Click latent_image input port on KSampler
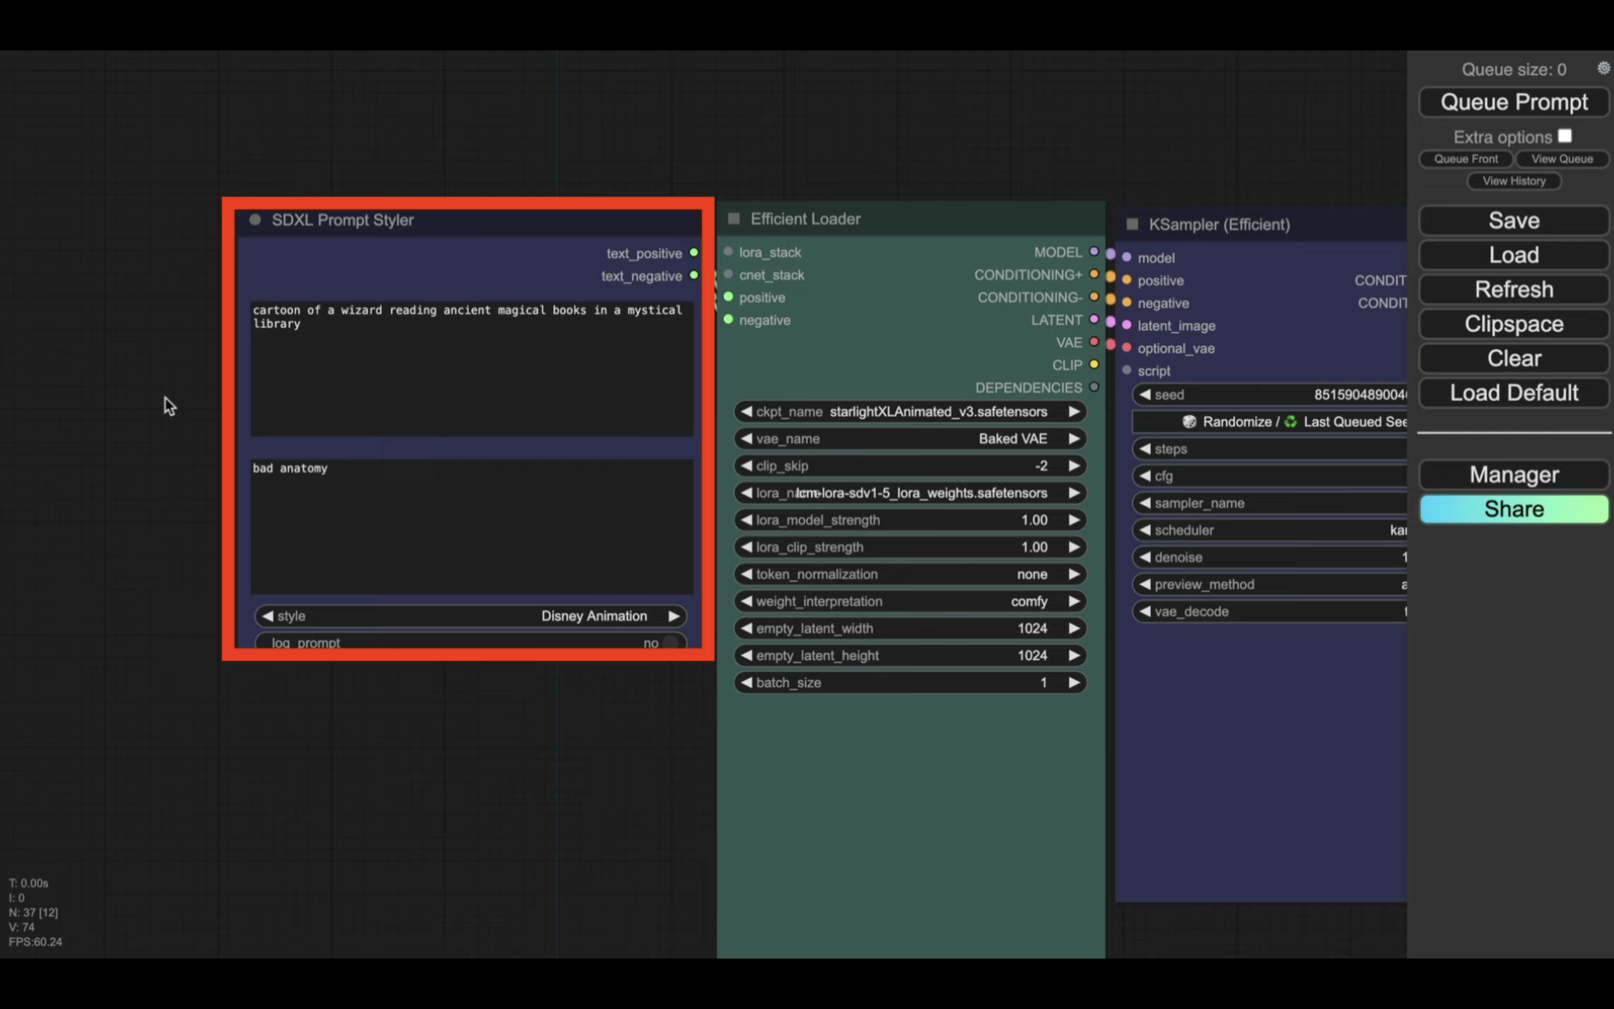Viewport: 1614px width, 1009px height. coord(1126,325)
